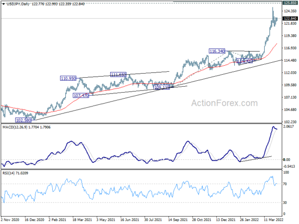This screenshot has width=299, height=224.
Task: Click the 11 Mar 2022 date label
Action: point(274,220)
